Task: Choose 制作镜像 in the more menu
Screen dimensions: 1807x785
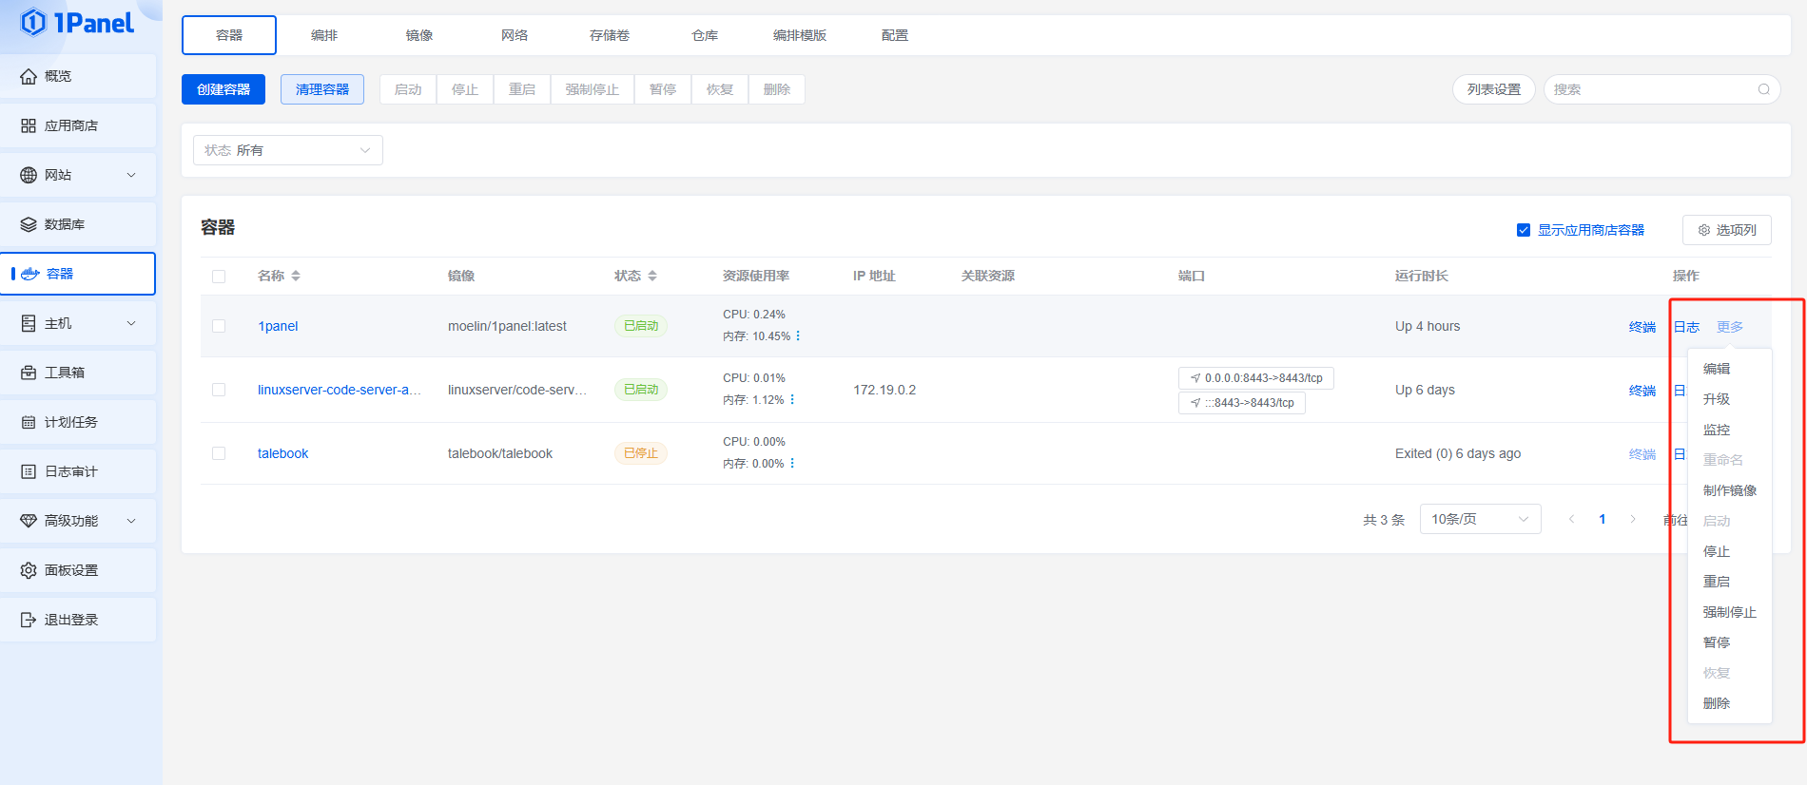Action: pos(1729,490)
